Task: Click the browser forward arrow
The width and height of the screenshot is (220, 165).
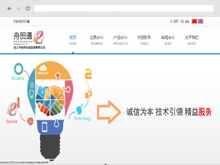Action: 18,9
